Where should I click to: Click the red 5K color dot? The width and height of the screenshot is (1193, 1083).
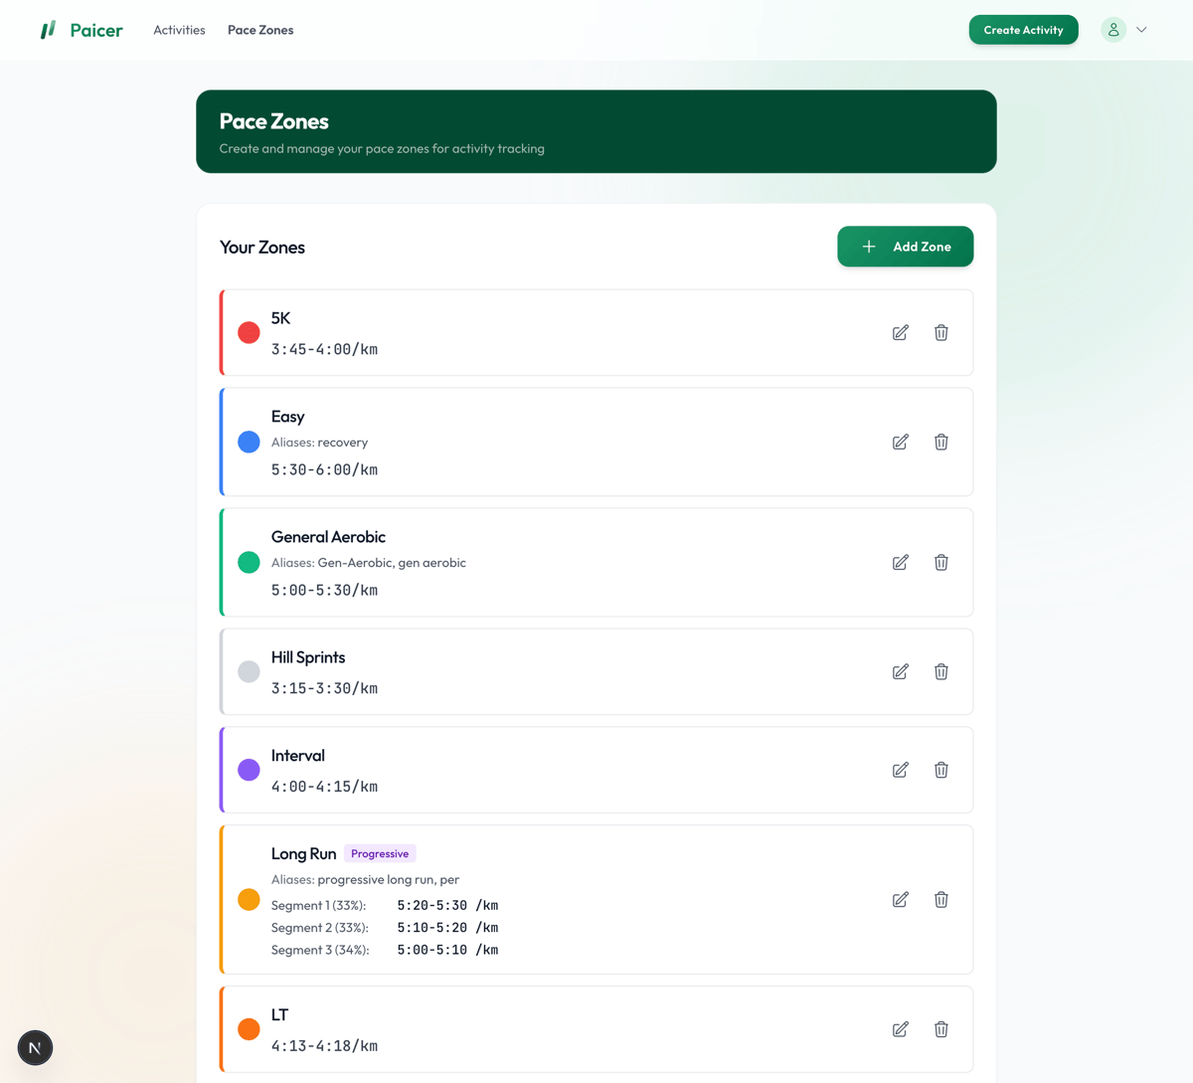coord(249,333)
